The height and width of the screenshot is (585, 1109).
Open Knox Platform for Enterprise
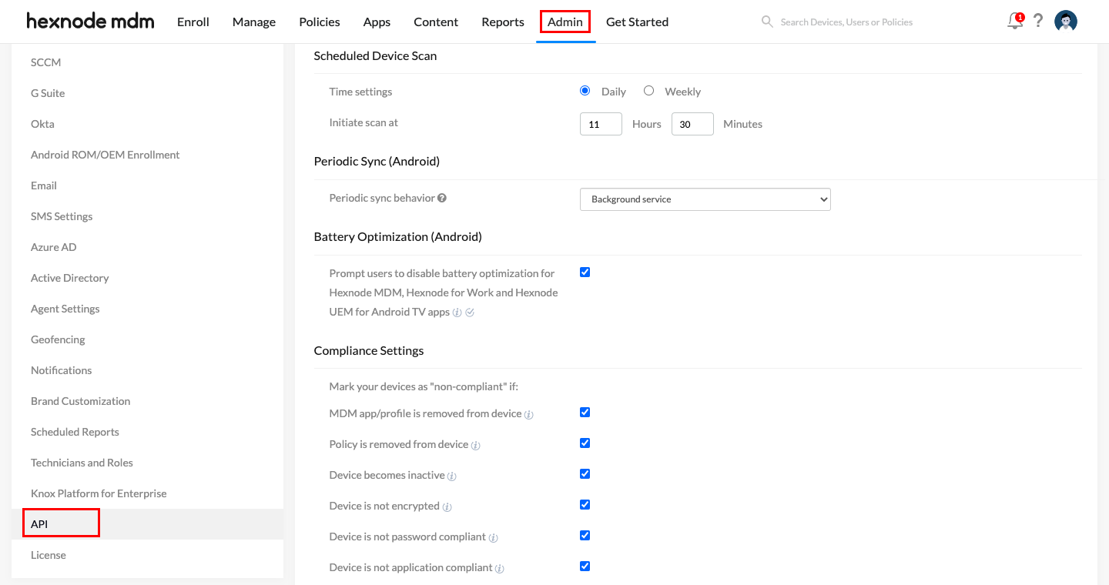coord(99,493)
